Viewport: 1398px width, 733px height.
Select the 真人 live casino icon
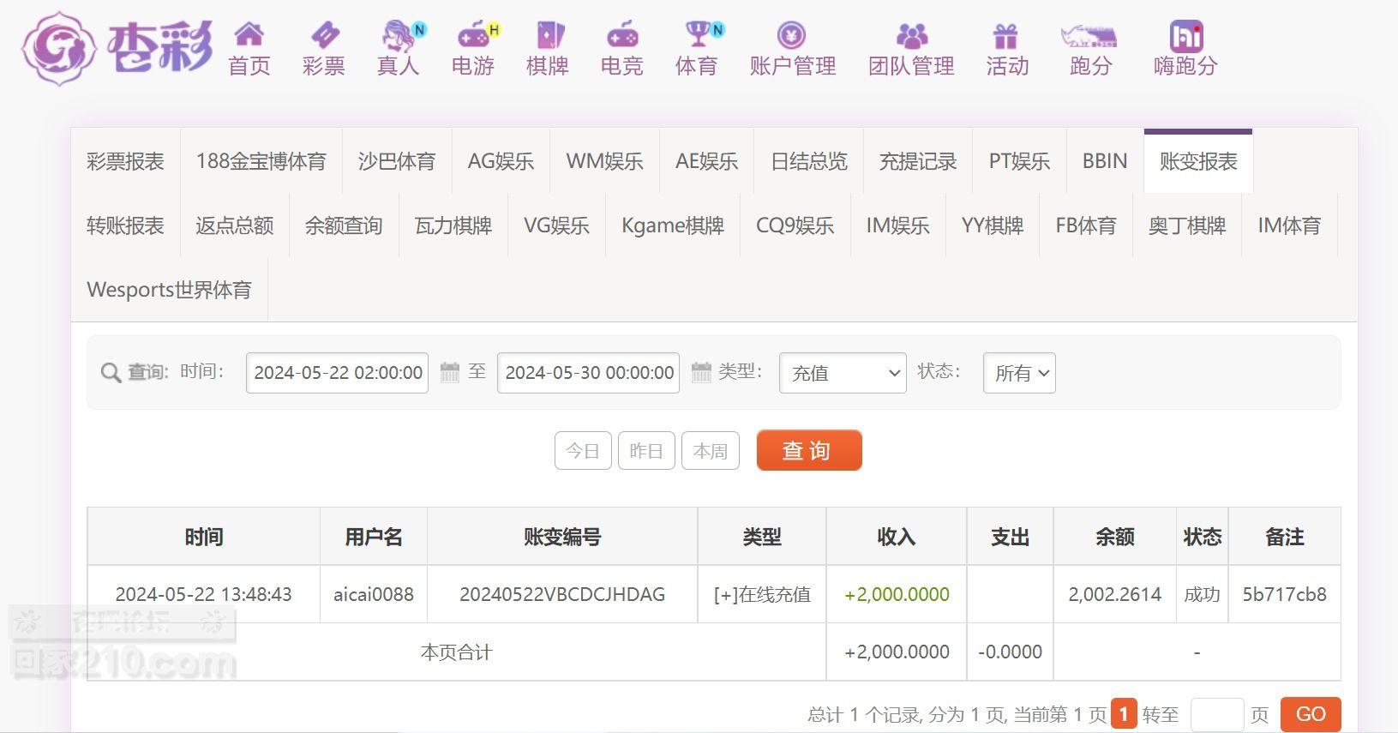[399, 35]
